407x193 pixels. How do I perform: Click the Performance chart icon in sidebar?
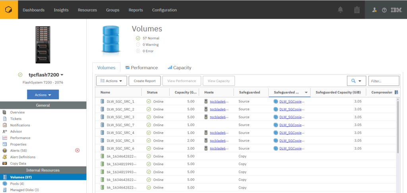4,138
